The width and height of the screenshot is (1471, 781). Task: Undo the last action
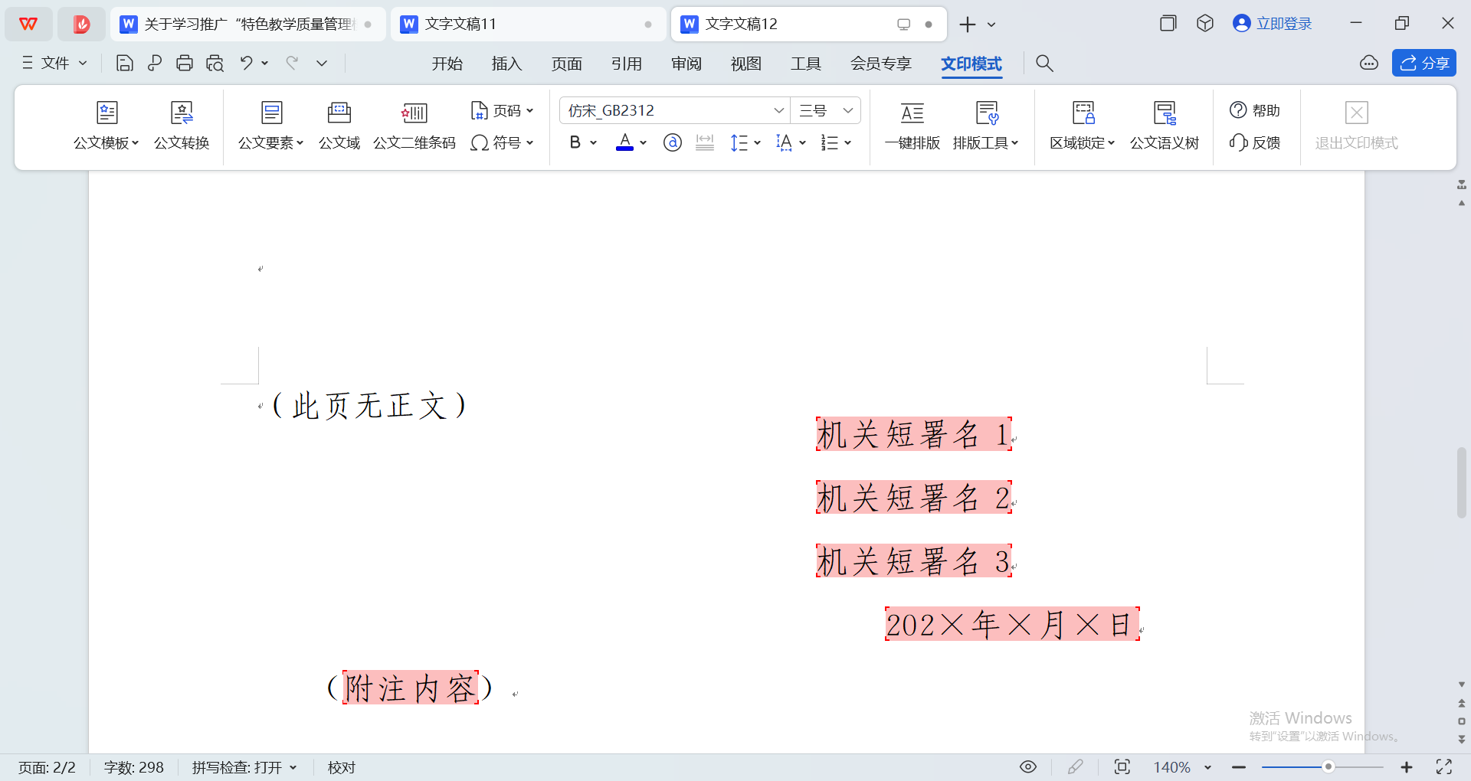(246, 64)
